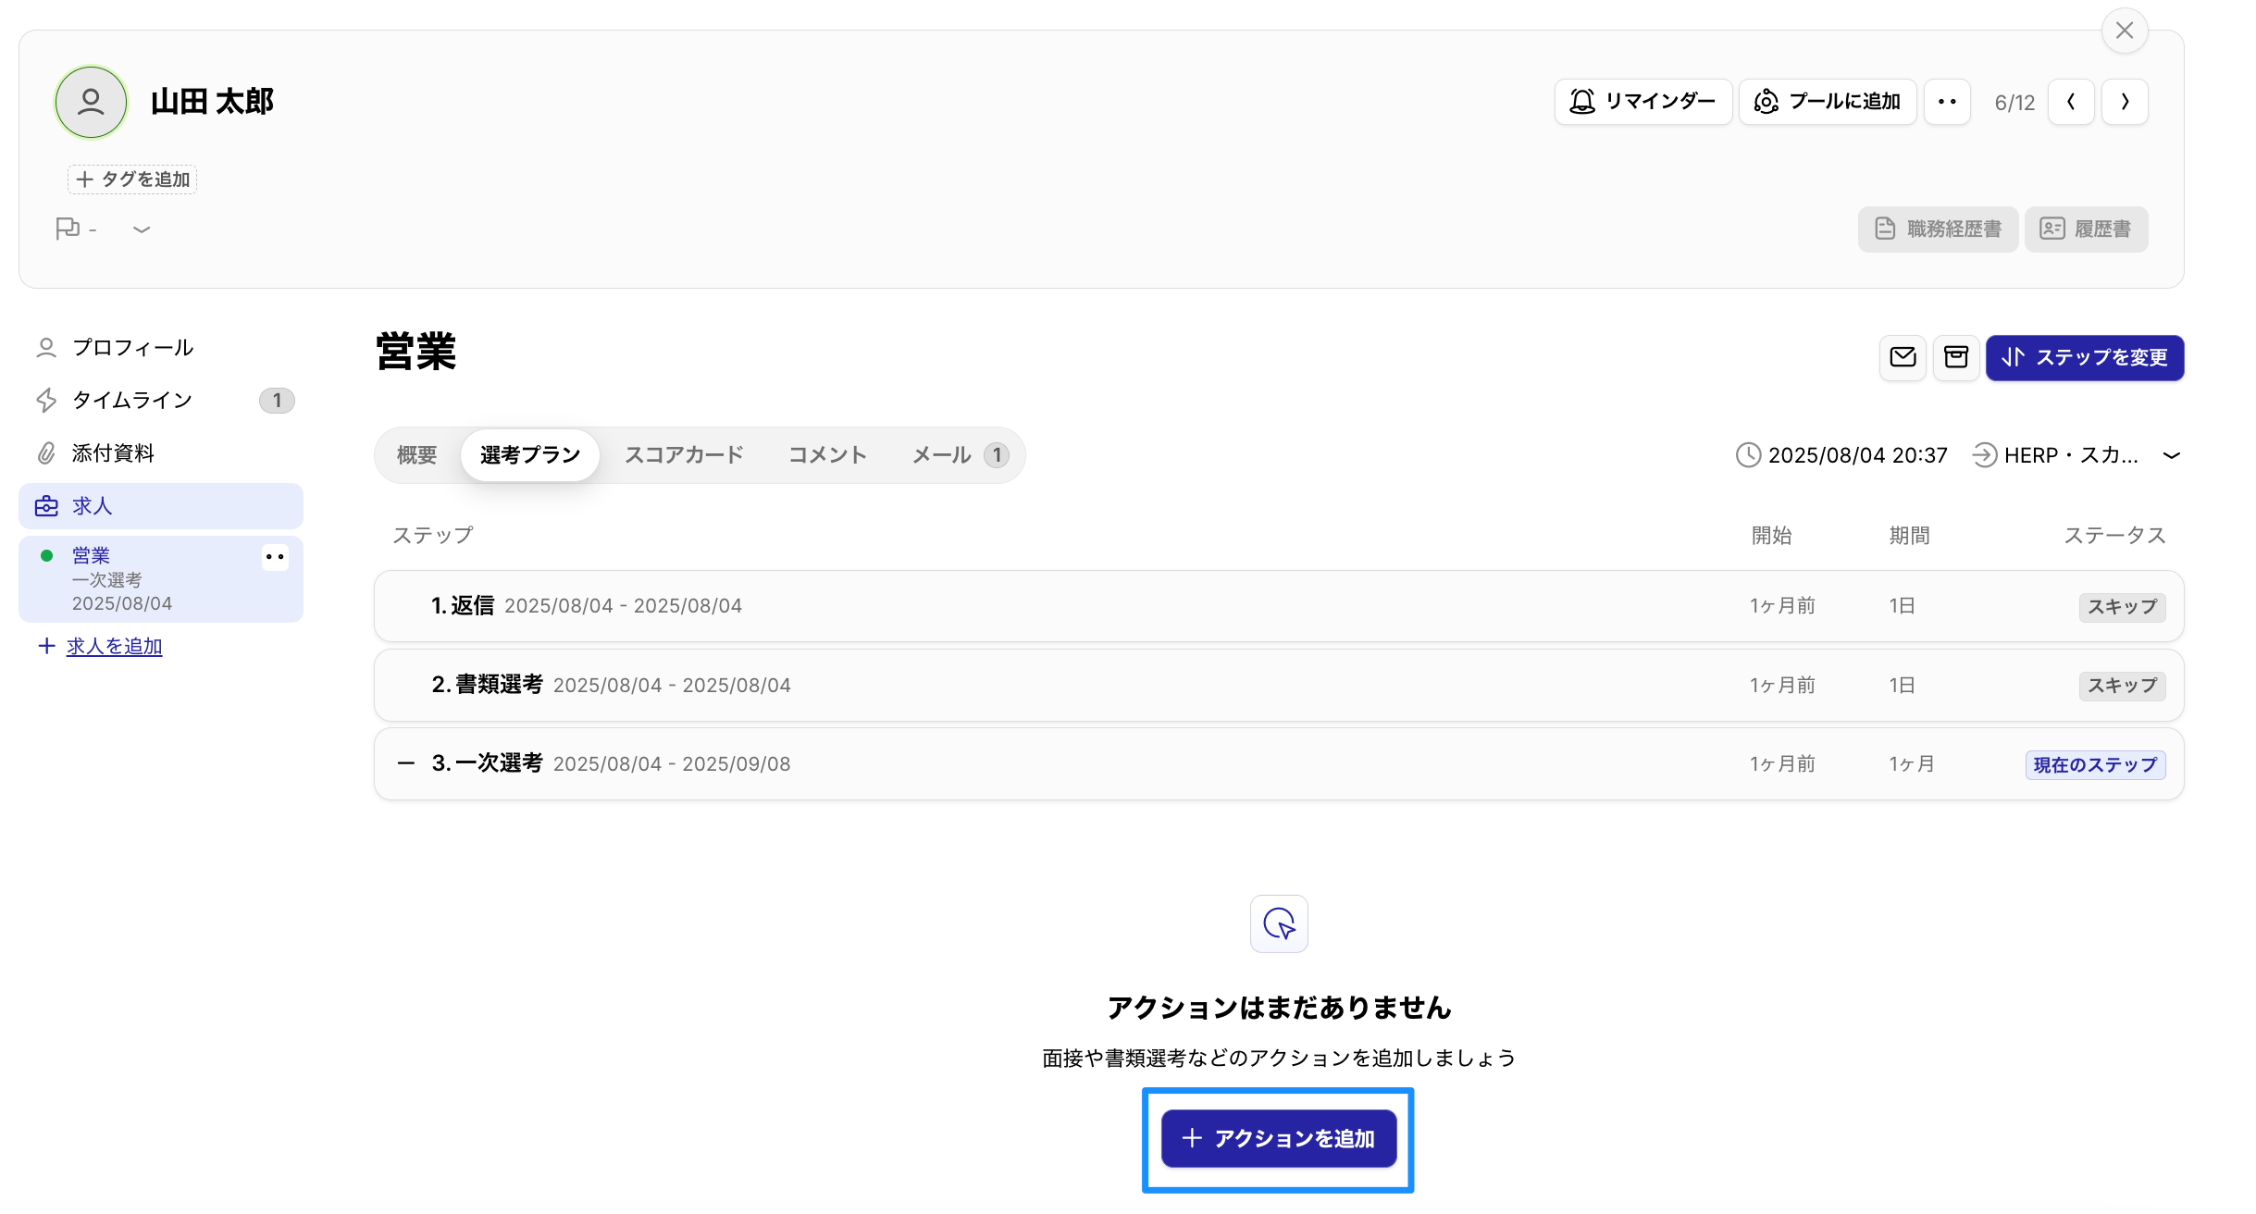This screenshot has width=2256, height=1214.
Task: Click the アクションを追加 button
Action: coord(1278,1138)
